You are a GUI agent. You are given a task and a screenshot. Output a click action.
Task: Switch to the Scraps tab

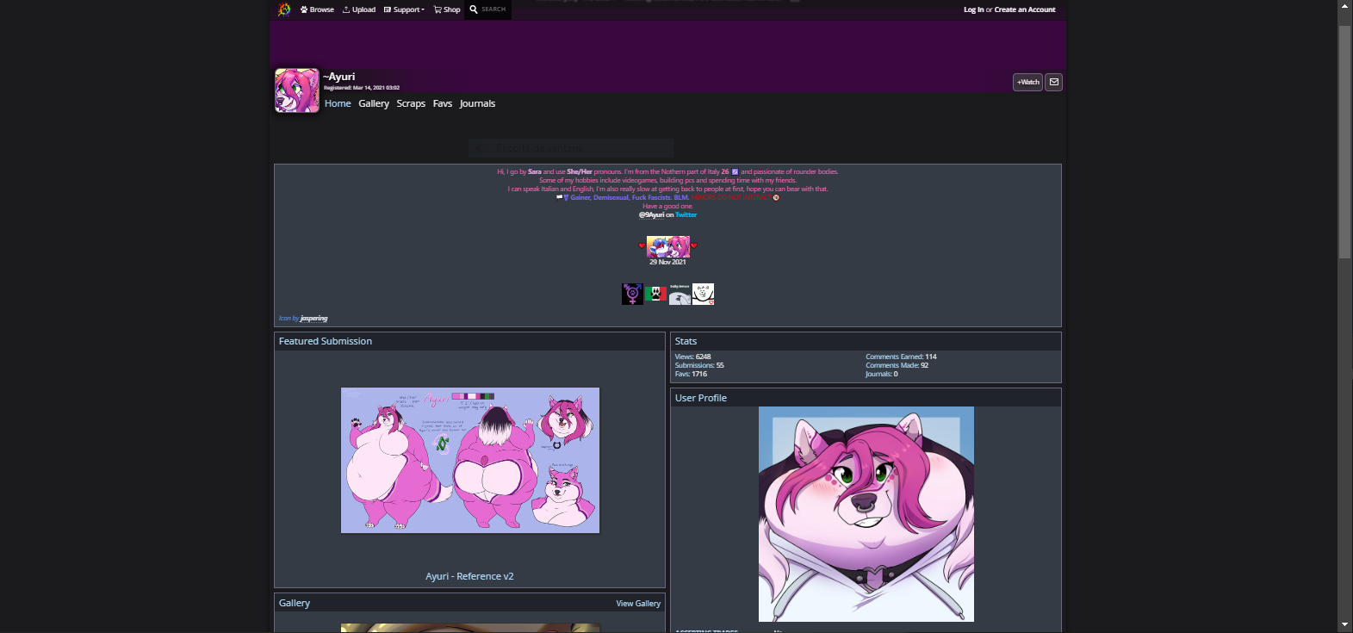click(x=411, y=103)
